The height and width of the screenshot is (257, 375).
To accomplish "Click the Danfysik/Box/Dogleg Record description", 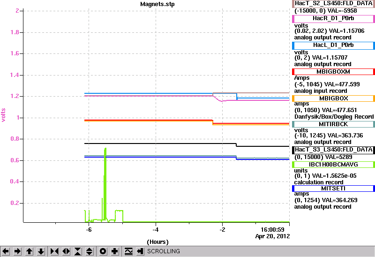I will coord(334,117).
